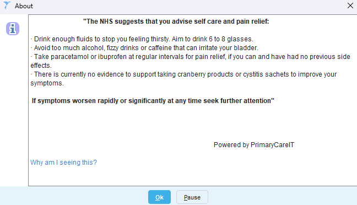This screenshot has height=205, width=357.
Task: Click the word 'NHS' in the heading
Action: (106, 21)
